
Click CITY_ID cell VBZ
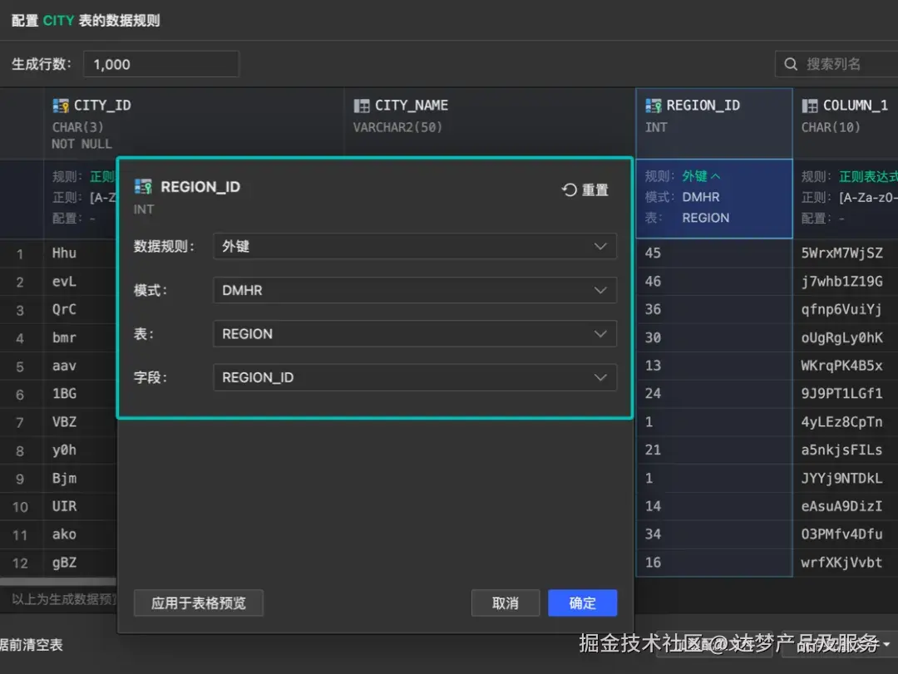click(80, 422)
